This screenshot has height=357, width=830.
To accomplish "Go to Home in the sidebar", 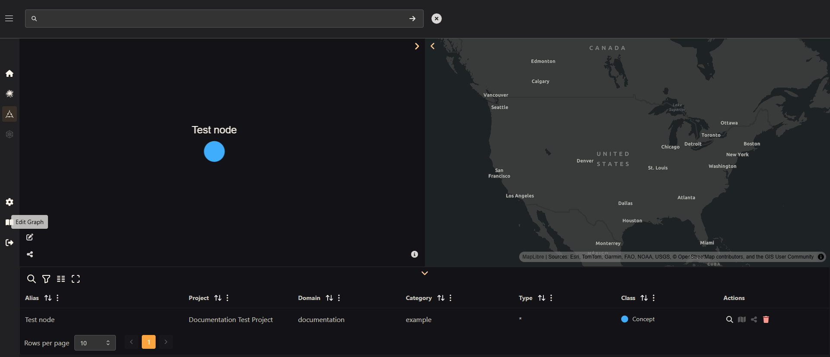I will click(x=10, y=73).
